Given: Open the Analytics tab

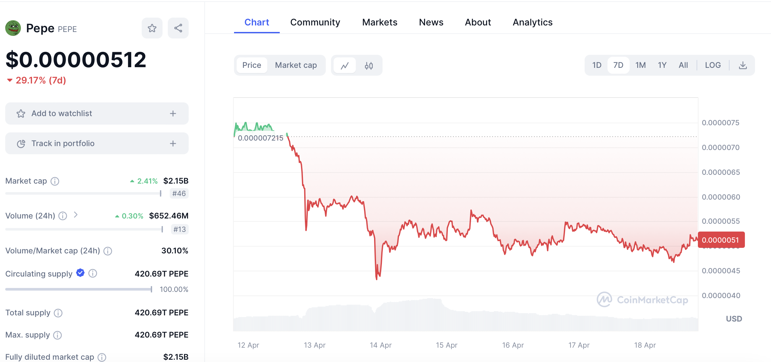Looking at the screenshot, I should click(x=532, y=22).
